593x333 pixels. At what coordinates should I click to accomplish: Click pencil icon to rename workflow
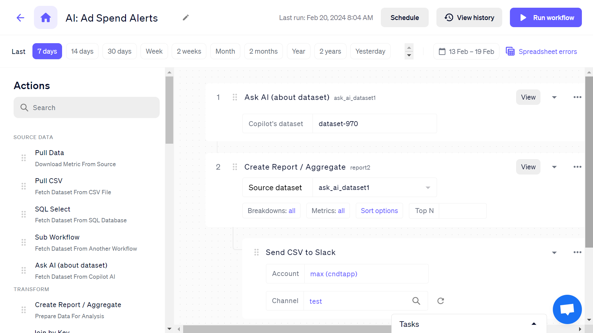pos(186,18)
